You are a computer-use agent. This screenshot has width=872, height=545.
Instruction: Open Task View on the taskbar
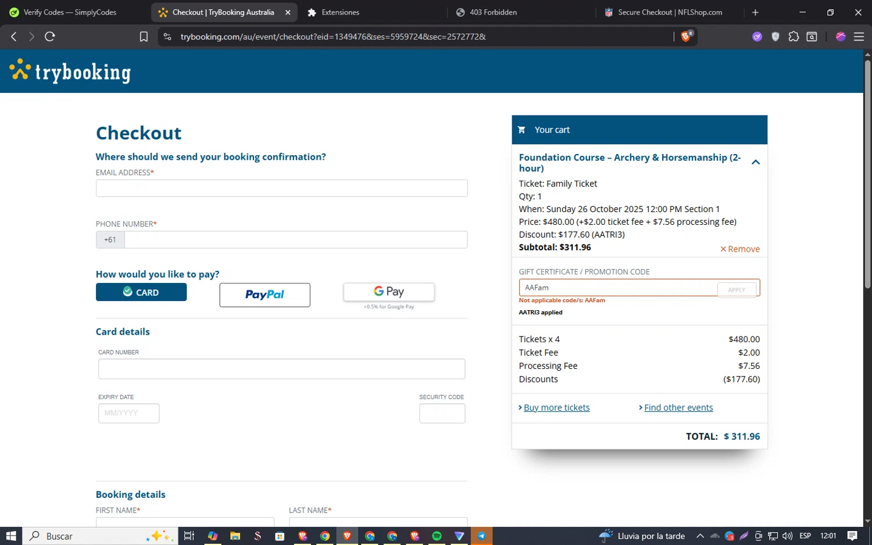189,536
